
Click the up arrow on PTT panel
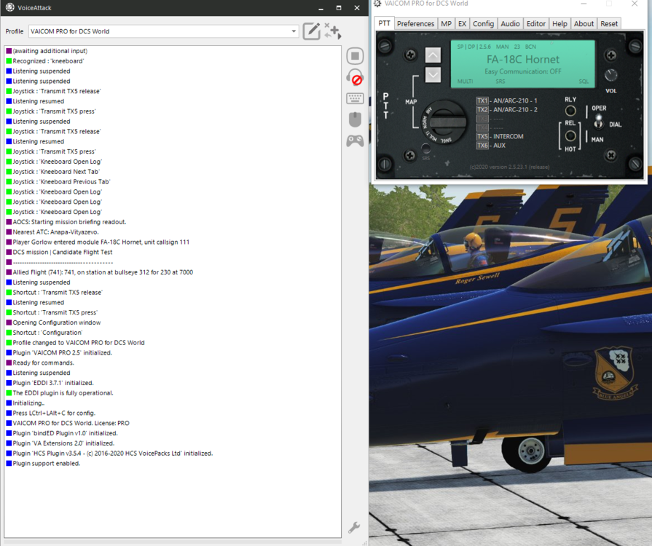point(433,55)
